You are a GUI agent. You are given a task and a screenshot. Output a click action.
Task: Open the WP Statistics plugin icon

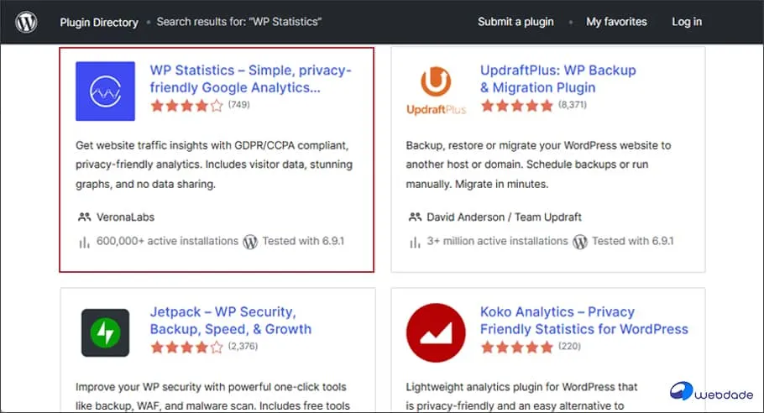point(105,91)
